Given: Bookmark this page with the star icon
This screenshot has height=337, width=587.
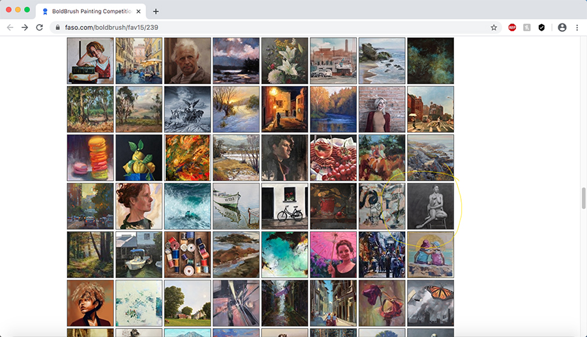Looking at the screenshot, I should (x=494, y=27).
